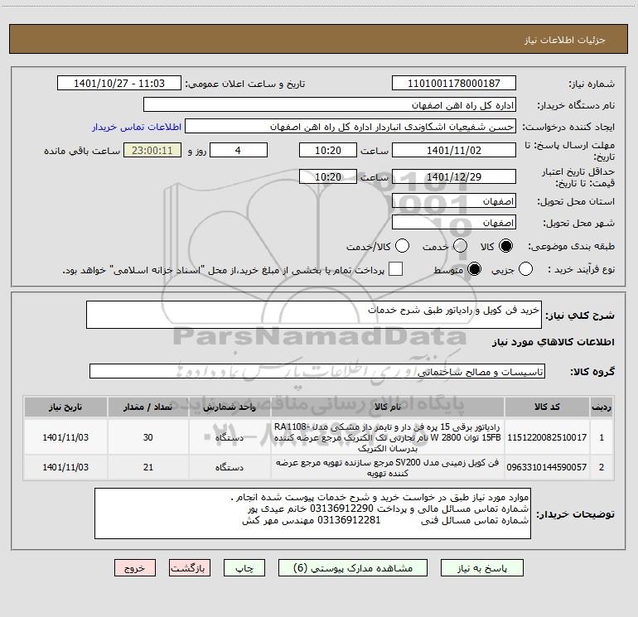Click the تاریخ نیاز column header
638x617 pixels.
point(65,407)
